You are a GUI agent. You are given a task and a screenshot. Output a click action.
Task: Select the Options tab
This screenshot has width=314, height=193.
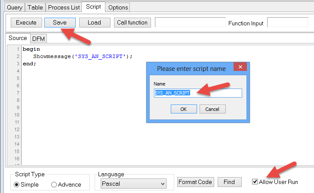pos(117,7)
